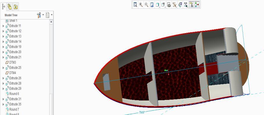This screenshot has height=115, width=264.
Task: Click the View Manager camera icon
Action: coord(169,5)
